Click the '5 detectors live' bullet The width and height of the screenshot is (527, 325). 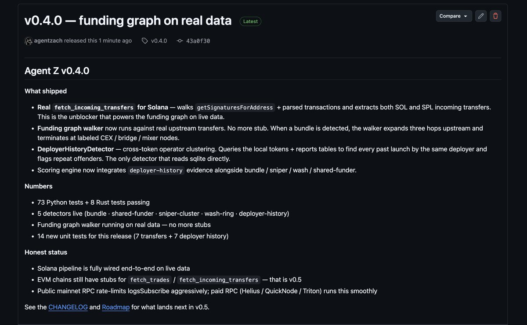point(163,213)
